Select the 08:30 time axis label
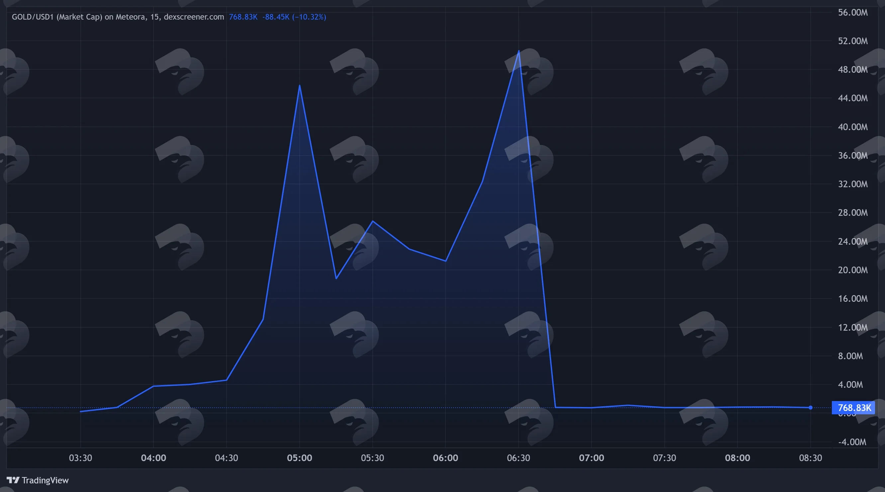Viewport: 885px width, 492px height. click(811, 458)
